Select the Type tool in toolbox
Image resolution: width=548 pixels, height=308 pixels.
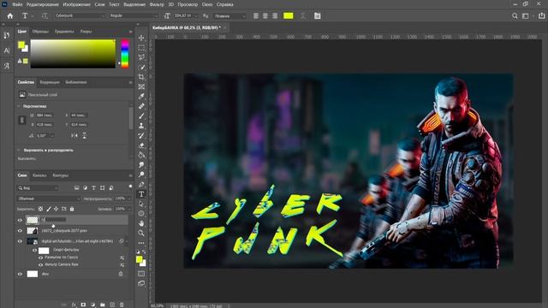141,194
